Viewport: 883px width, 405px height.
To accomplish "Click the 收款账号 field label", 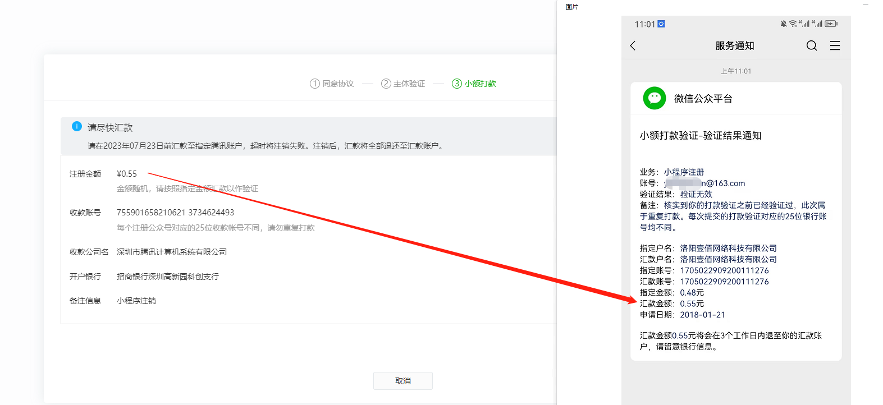I will [x=85, y=213].
